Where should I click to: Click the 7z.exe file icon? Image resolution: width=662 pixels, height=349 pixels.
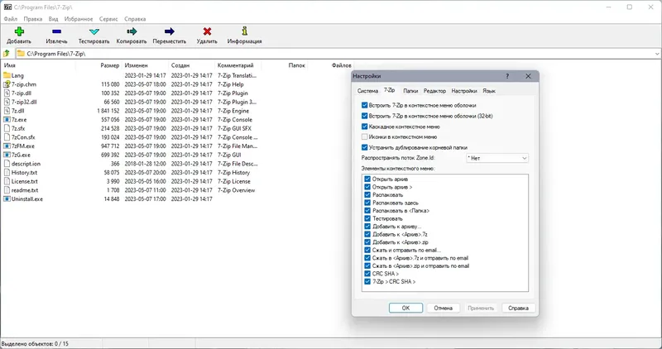[7, 119]
